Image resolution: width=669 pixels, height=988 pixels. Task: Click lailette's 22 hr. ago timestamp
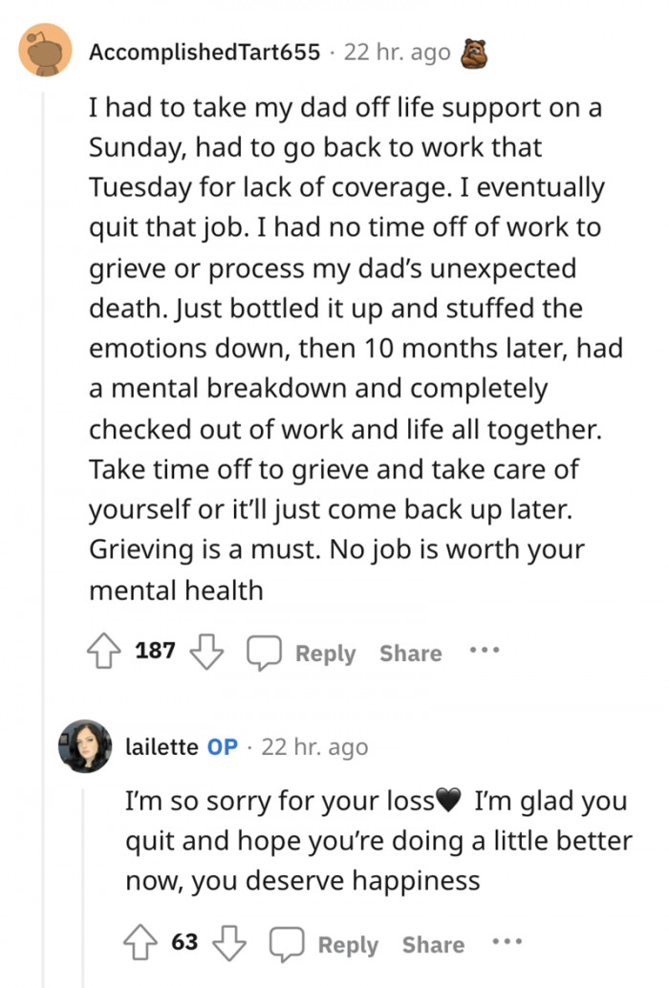[314, 746]
